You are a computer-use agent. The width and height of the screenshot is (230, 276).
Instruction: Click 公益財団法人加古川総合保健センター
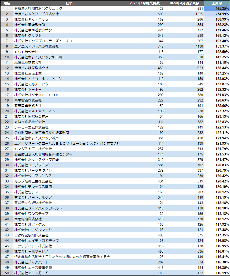43,154
